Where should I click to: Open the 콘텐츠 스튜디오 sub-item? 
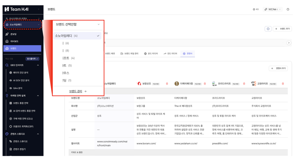20,141
